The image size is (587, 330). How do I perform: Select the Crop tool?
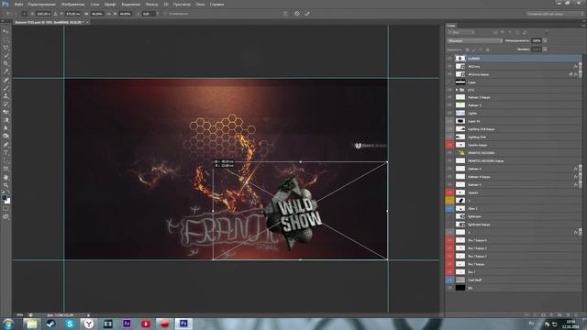[6, 63]
